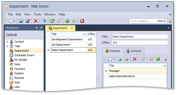Select My Details in navigation
This screenshot has width=177, height=95.
21,60
